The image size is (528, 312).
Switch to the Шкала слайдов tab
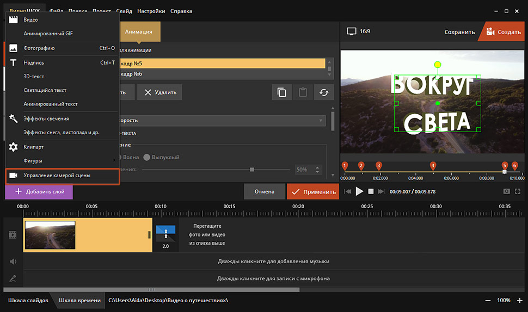(x=28, y=301)
